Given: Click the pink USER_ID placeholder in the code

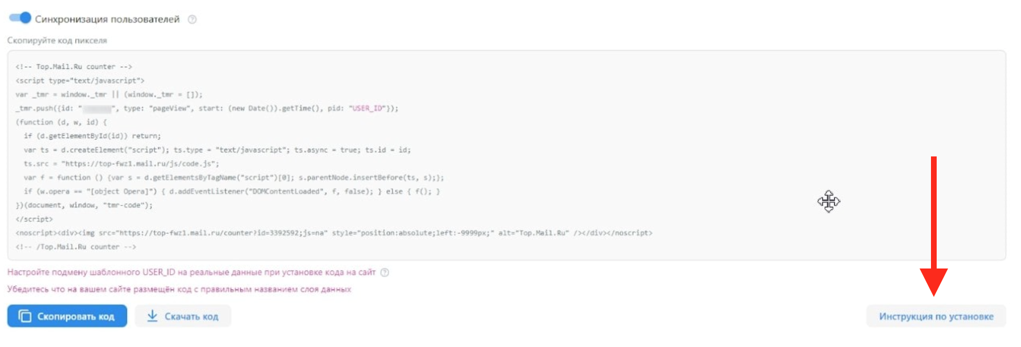Looking at the screenshot, I should point(369,108).
